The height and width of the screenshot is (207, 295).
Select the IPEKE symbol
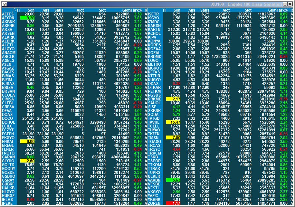click(7, 203)
